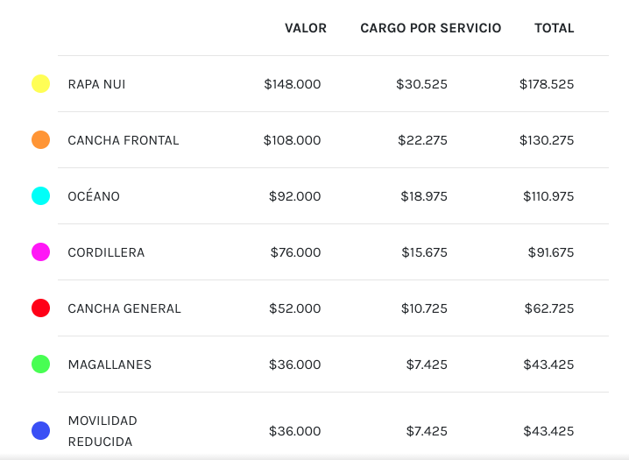Screen dimensions: 629x460
Task: Select the RAPA NUI ticket name
Action: tap(96, 84)
